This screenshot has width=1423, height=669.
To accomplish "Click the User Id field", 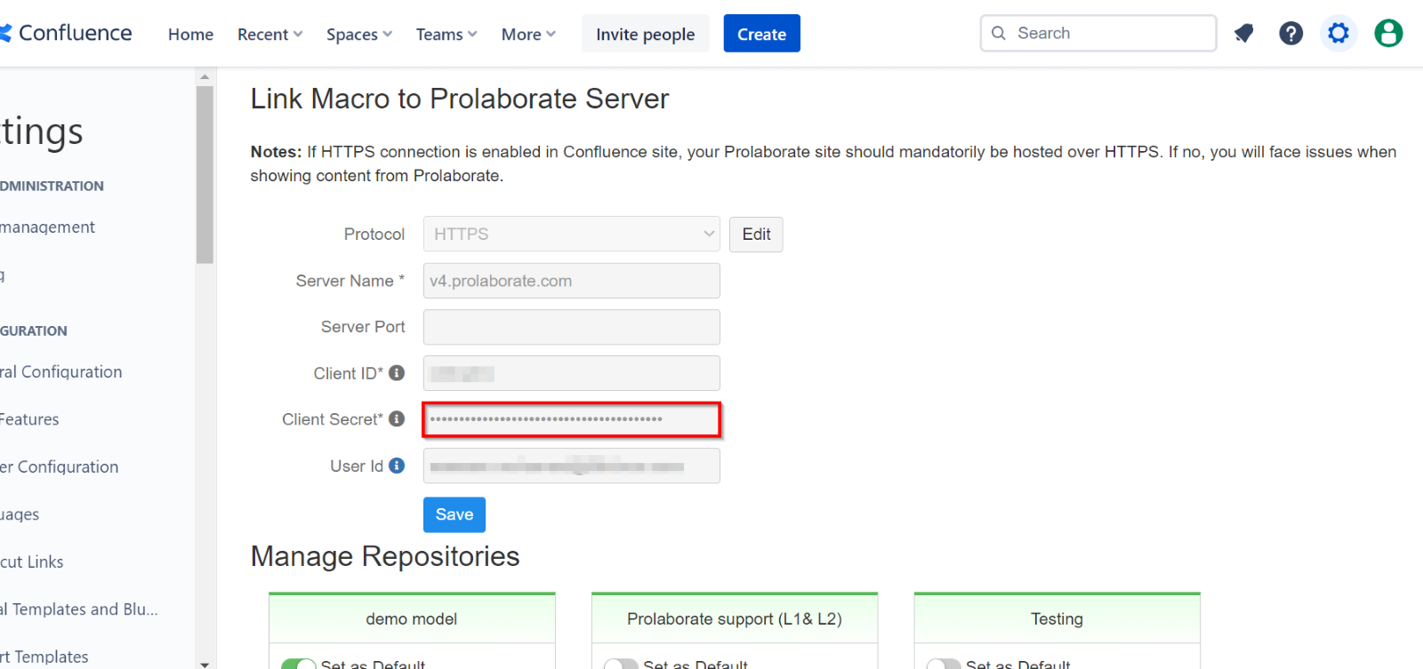I will click(572, 466).
